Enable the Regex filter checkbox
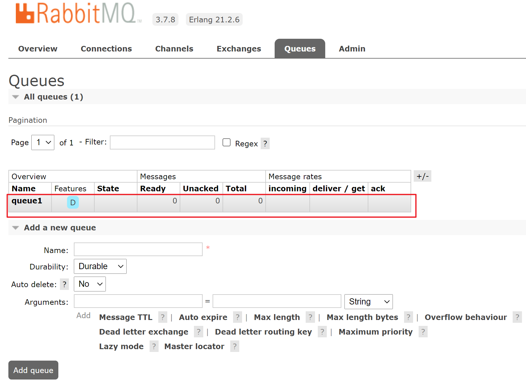The image size is (526, 382). [227, 142]
